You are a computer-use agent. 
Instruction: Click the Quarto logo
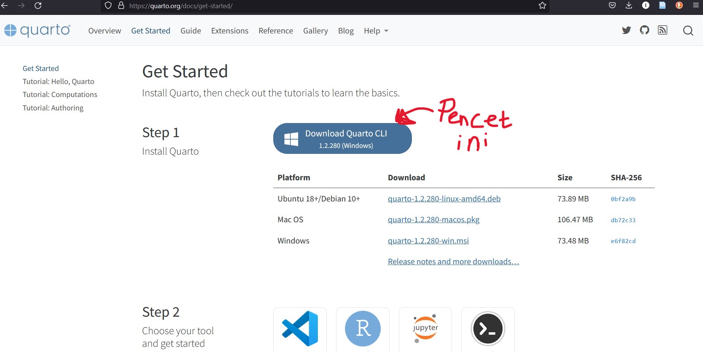click(37, 30)
